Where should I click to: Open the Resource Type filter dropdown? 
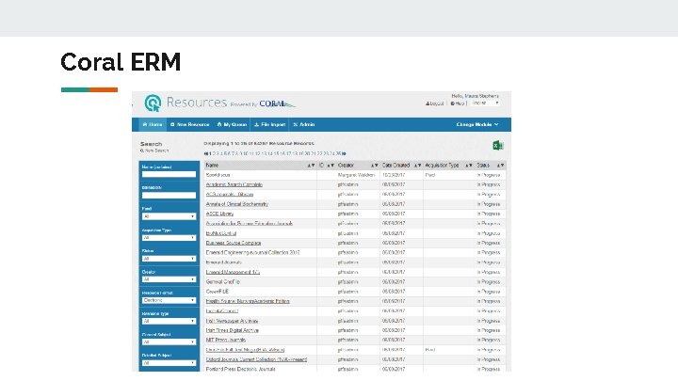click(169, 321)
